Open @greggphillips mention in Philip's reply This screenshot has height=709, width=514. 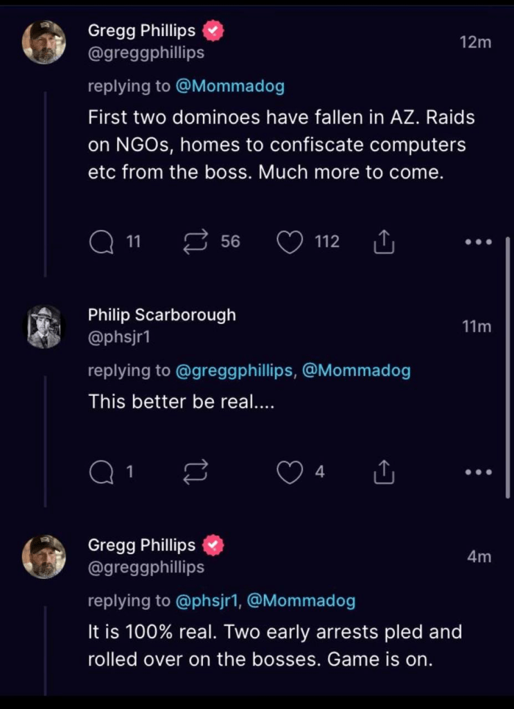pyautogui.click(x=234, y=370)
